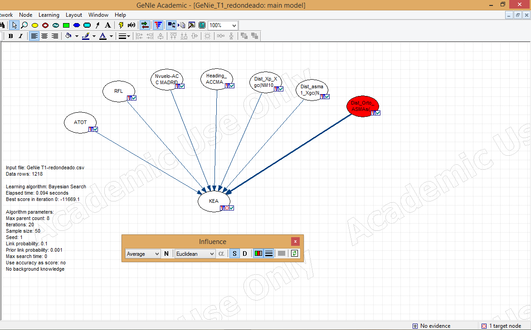Select the KEA node
This screenshot has height=330, width=531.
pyautogui.click(x=214, y=201)
